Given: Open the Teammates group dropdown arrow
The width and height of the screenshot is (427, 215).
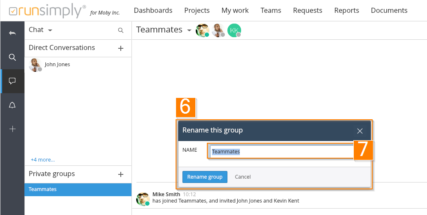Looking at the screenshot, I should point(189,30).
